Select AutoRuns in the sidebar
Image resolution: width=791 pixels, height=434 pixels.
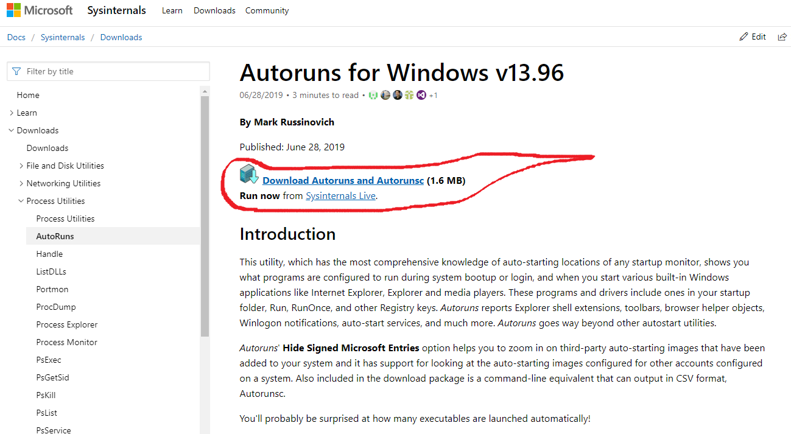click(113, 236)
